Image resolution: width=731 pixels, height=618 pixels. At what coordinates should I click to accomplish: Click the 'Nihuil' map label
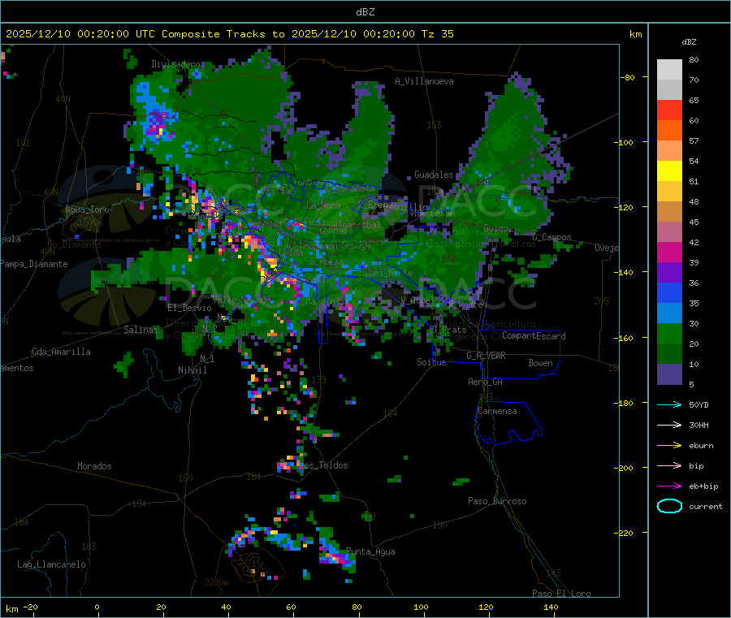pyautogui.click(x=192, y=370)
